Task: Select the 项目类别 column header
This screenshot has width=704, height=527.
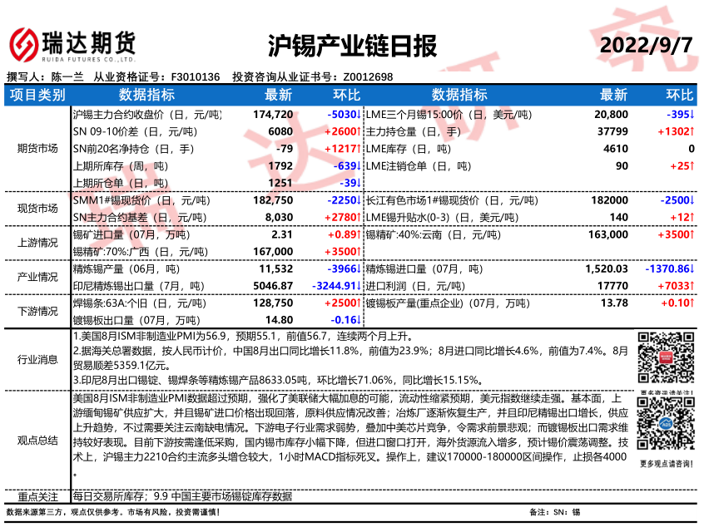Action: (37, 95)
